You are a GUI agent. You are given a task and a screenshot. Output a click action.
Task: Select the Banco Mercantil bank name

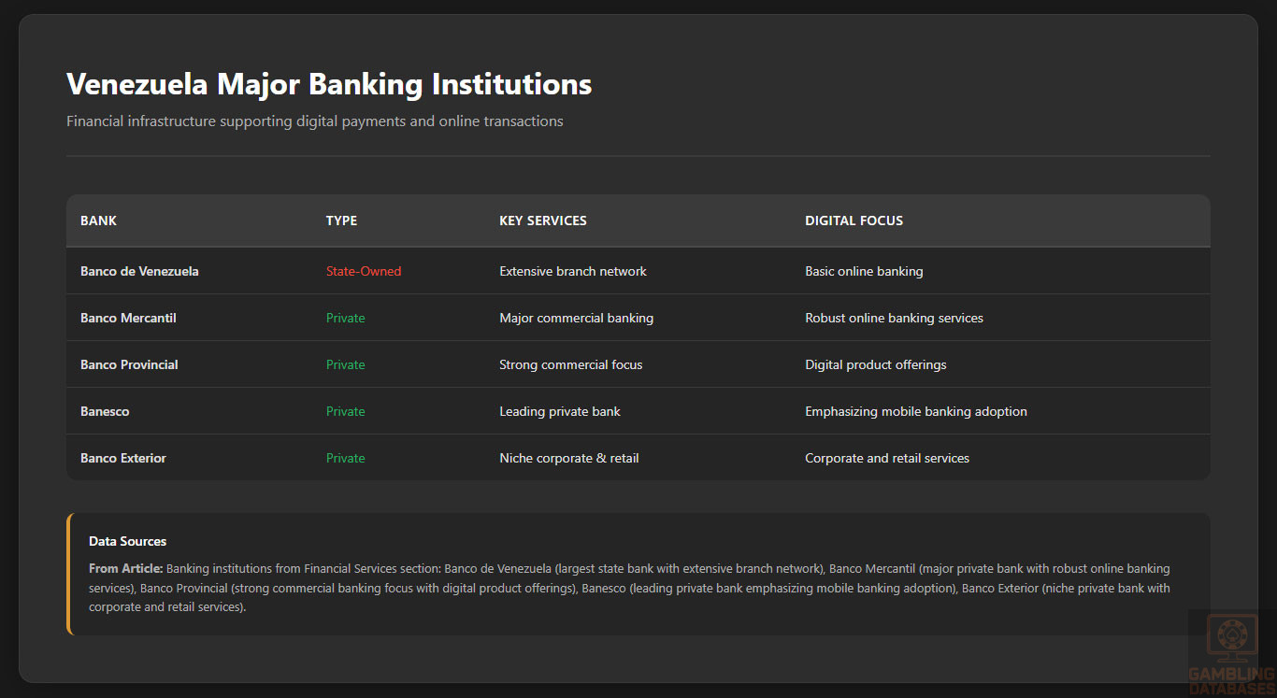click(128, 318)
